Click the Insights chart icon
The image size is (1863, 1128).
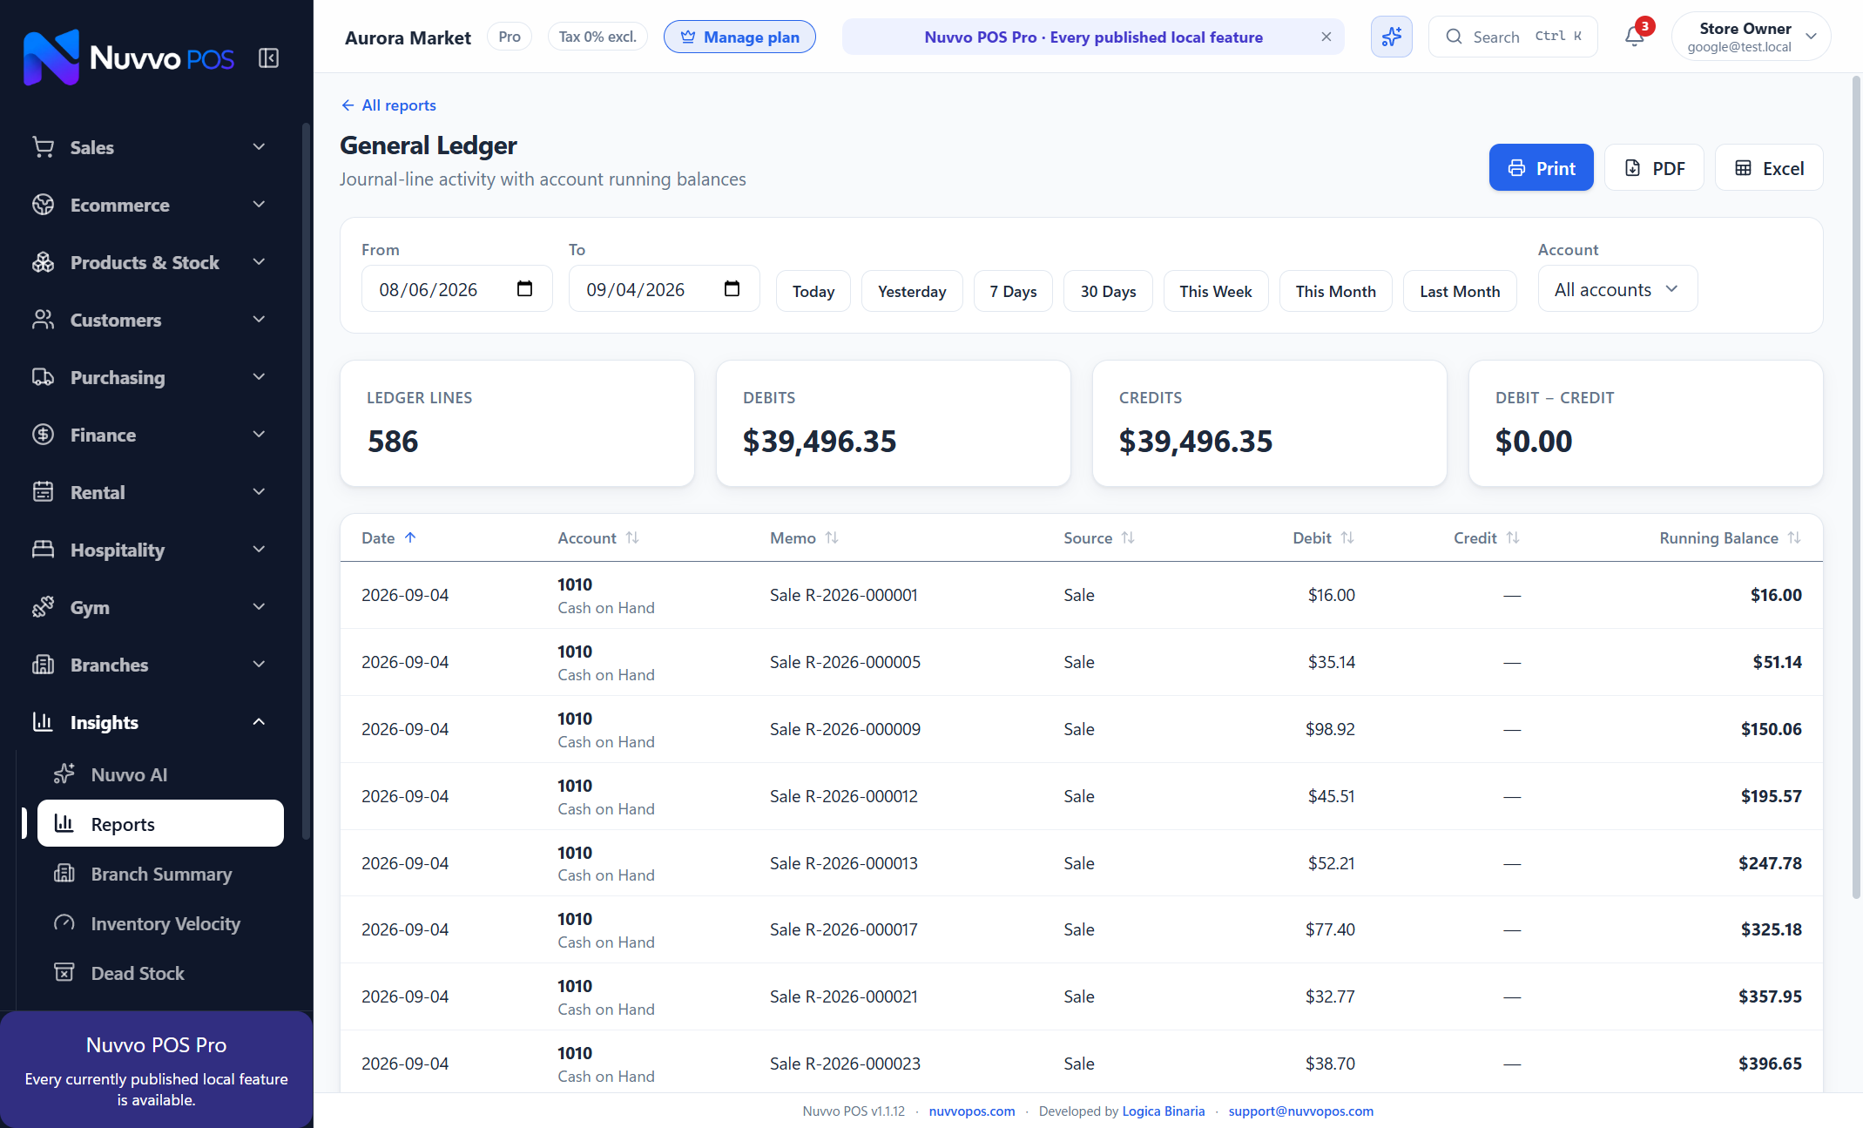(x=43, y=722)
